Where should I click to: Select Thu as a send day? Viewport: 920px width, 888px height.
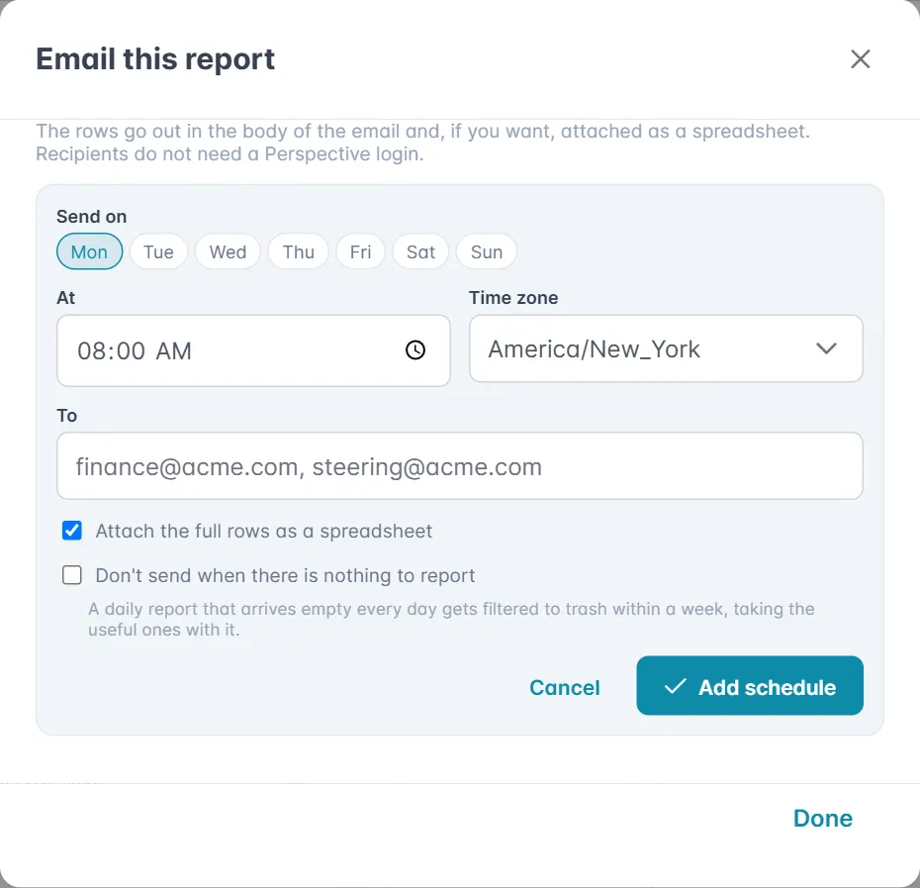tap(298, 251)
